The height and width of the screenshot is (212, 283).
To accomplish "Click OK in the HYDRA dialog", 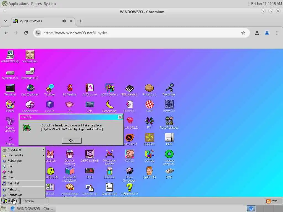I will 72,141.
